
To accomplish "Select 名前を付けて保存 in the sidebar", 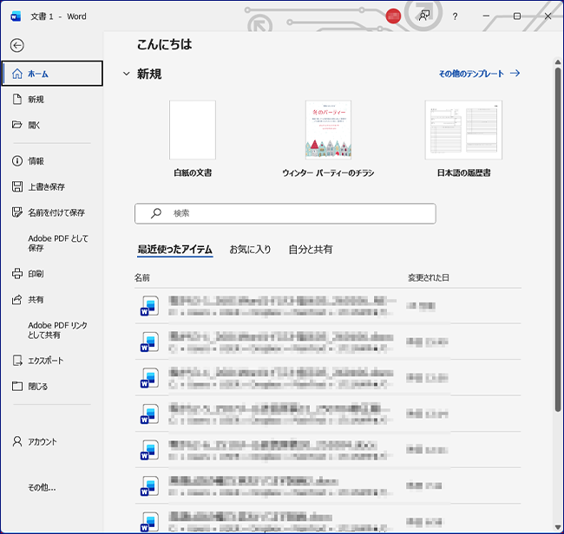I will tap(56, 212).
